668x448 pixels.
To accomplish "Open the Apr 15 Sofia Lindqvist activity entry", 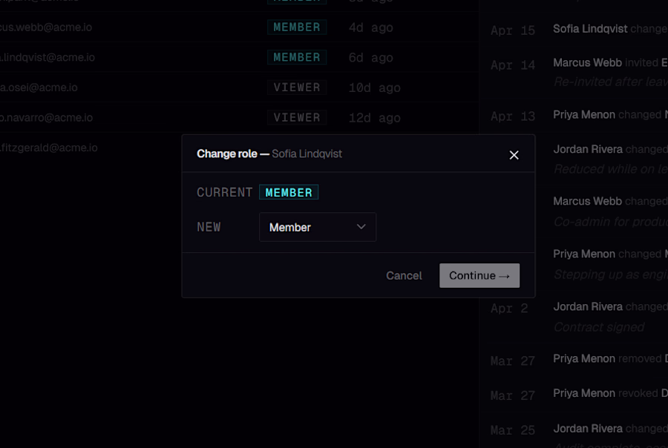I will pyautogui.click(x=609, y=29).
